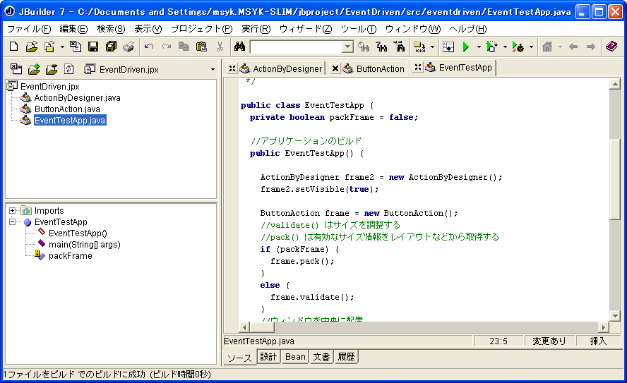Open the EventDriven.jpx project dropdown
627x383 pixels.
(x=213, y=69)
